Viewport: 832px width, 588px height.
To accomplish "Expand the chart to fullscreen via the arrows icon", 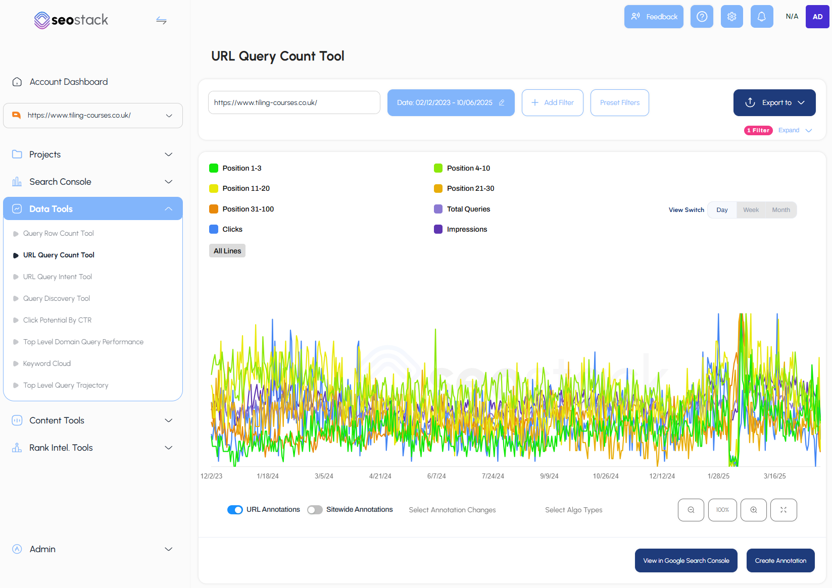I will pyautogui.click(x=784, y=510).
